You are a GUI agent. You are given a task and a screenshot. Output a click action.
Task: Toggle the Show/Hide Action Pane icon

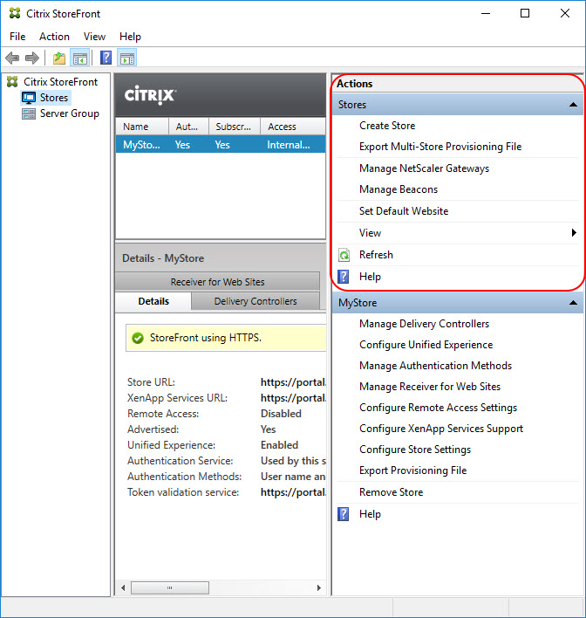coord(127,58)
